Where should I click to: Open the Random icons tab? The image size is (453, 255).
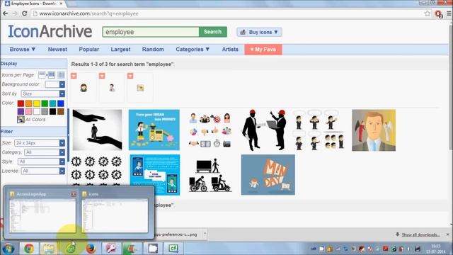click(153, 49)
